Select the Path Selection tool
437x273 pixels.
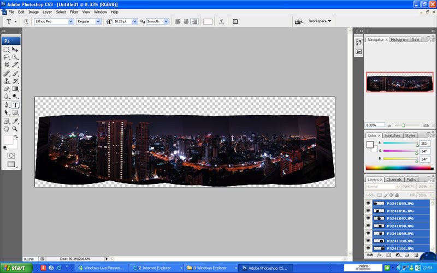(x=7, y=112)
